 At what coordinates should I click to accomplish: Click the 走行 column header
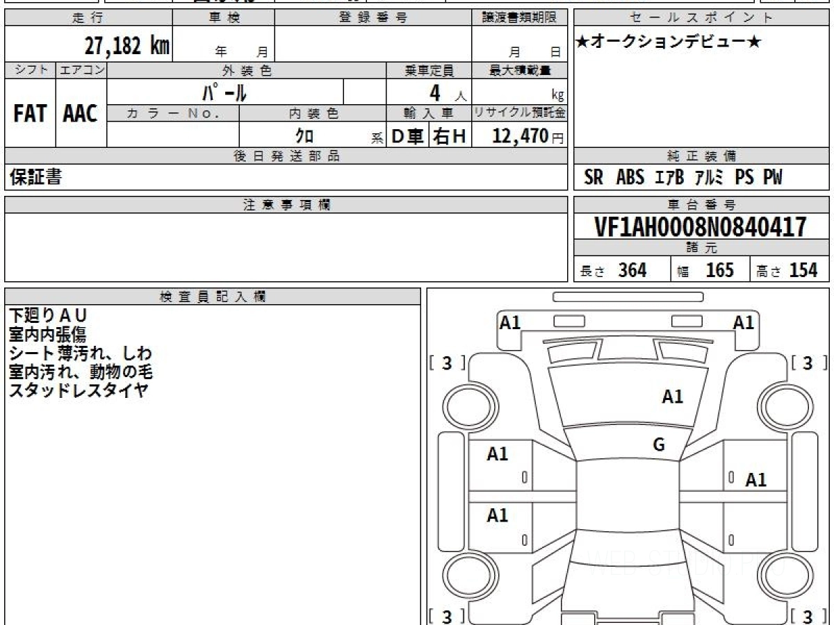tap(88, 18)
